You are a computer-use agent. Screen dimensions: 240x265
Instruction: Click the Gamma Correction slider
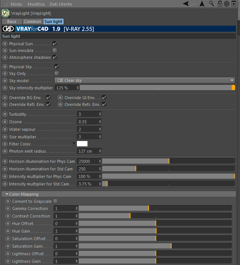155,208
